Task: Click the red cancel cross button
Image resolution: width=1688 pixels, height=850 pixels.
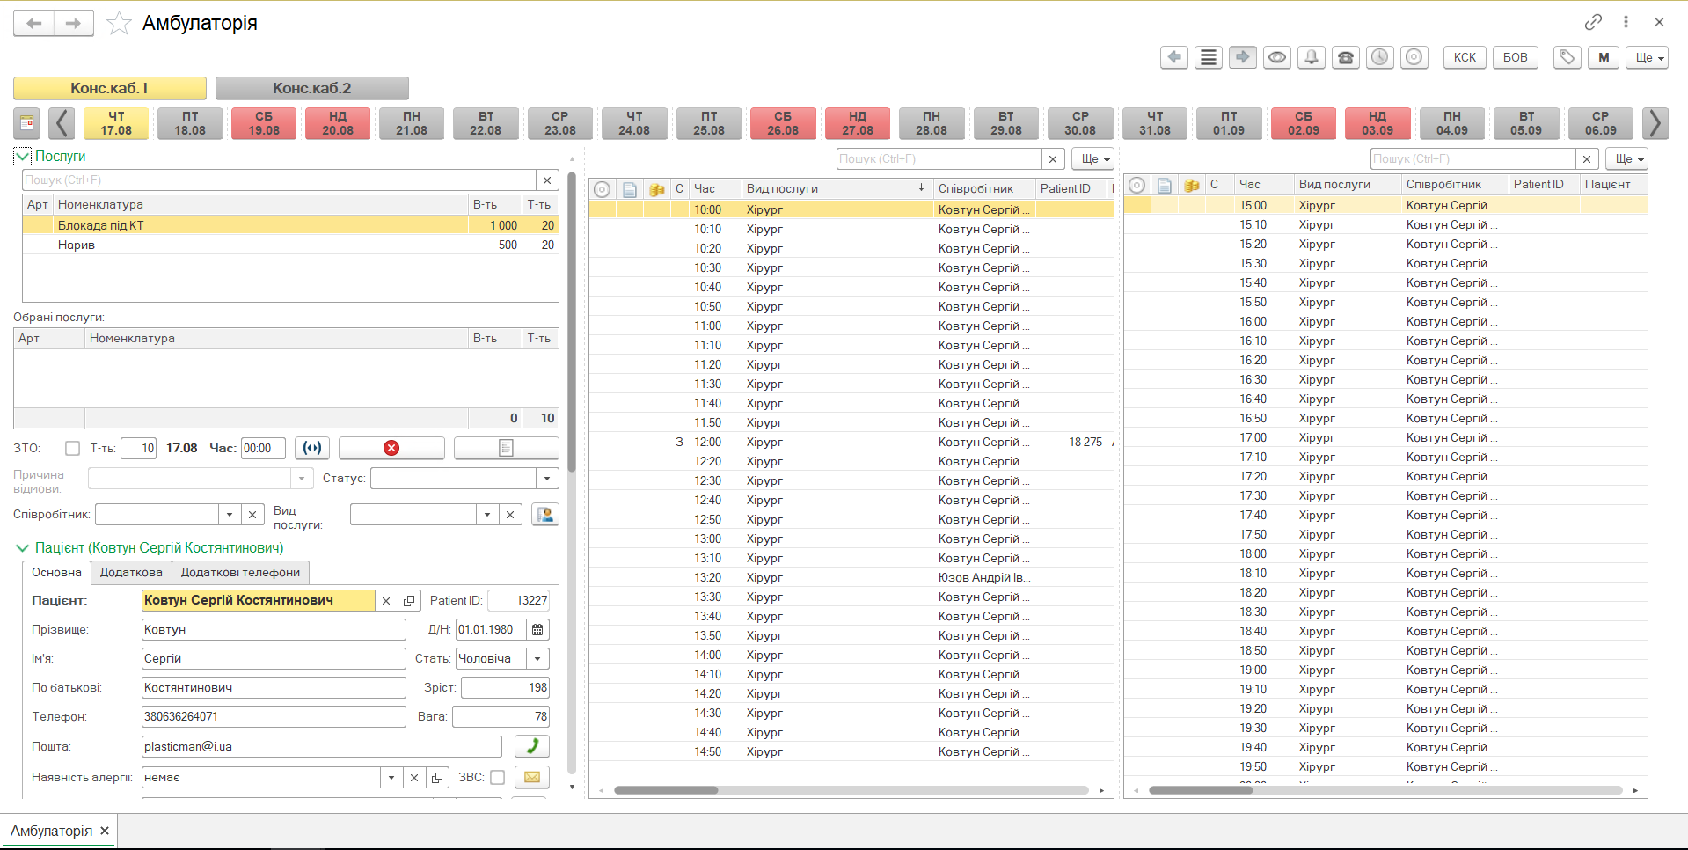Action: tap(391, 448)
